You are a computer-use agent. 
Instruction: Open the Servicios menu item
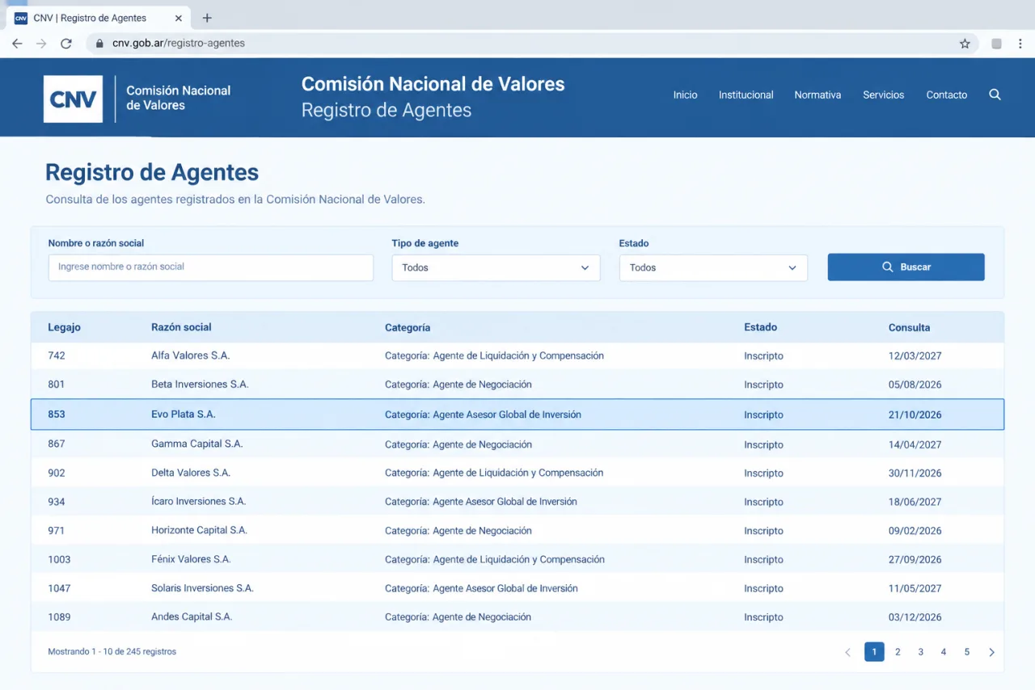tap(883, 95)
